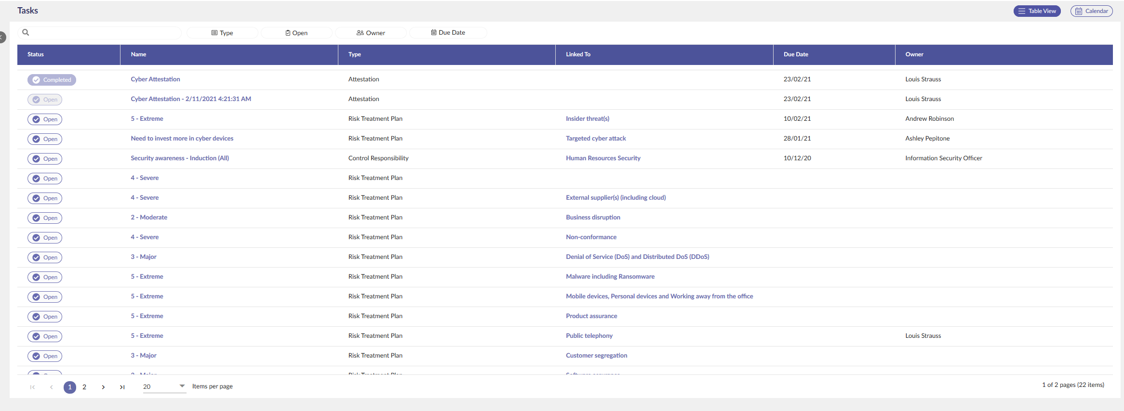
Task: Toggle Completed status of Cyber Attestation
Action: pos(52,80)
